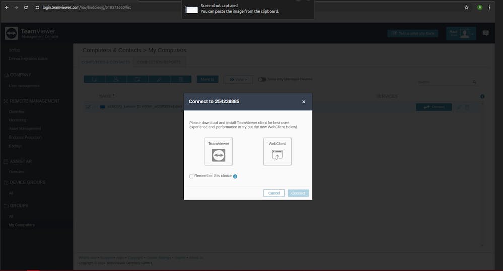Open Endpoint Protection in sidebar
503x271 pixels.
(25, 137)
